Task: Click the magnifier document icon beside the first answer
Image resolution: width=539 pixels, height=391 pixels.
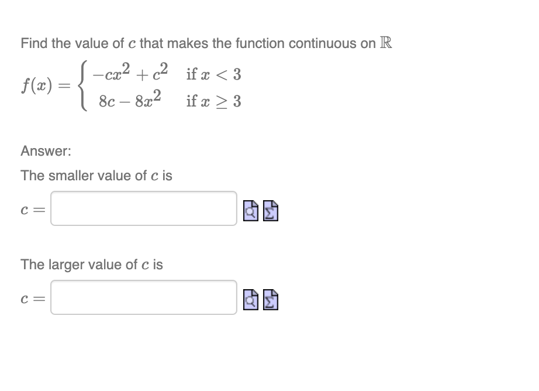Action: 250,211
